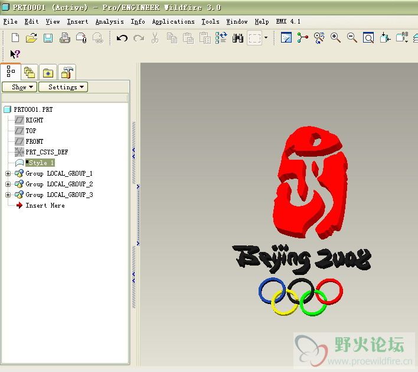Click the upper sash collapse arrows

tap(134, 153)
